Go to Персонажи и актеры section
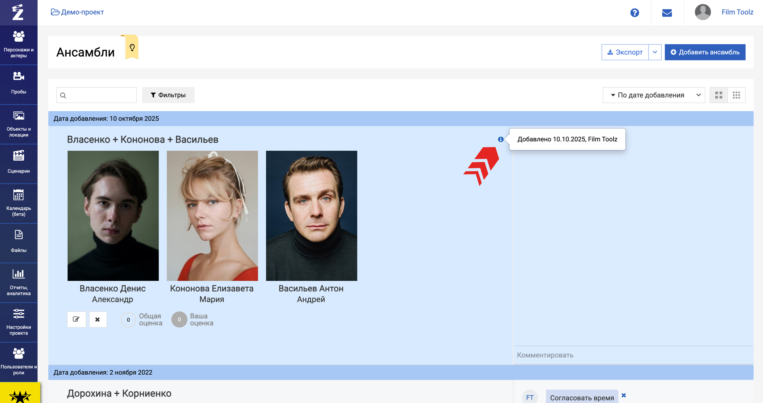Image resolution: width=763 pixels, height=403 pixels. [x=19, y=44]
